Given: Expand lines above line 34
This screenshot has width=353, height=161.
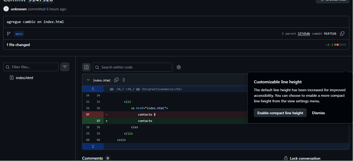Looking at the screenshot, I should point(93,89).
